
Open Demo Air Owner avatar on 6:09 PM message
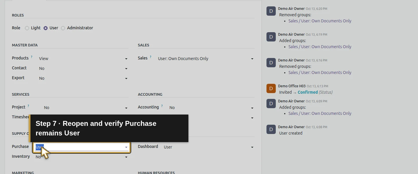[271, 104]
